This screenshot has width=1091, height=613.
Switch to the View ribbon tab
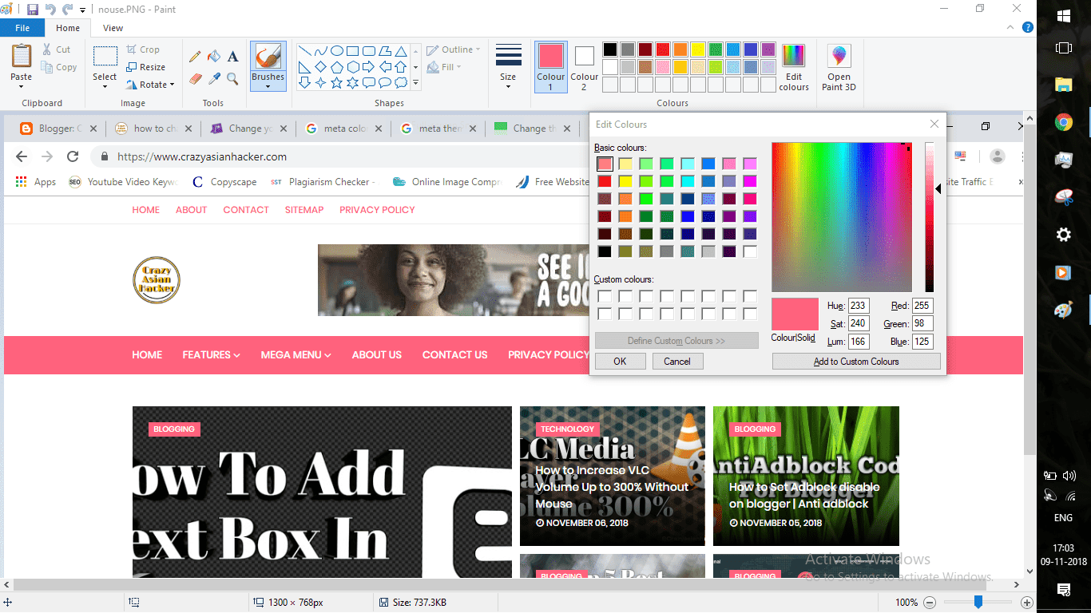[113, 28]
